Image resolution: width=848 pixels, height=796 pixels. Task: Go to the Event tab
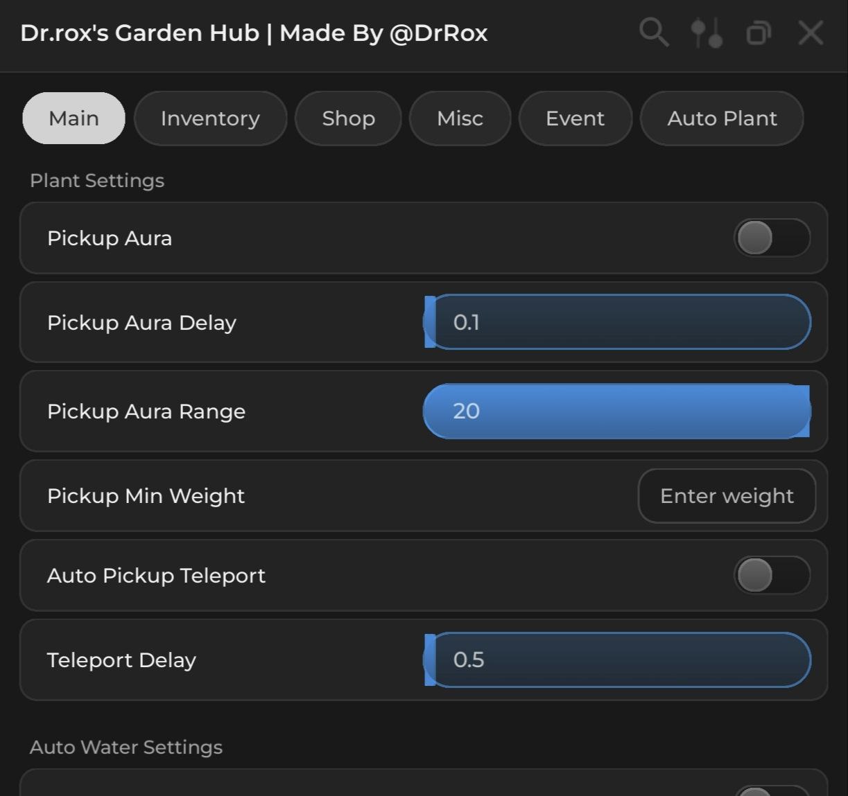point(575,118)
